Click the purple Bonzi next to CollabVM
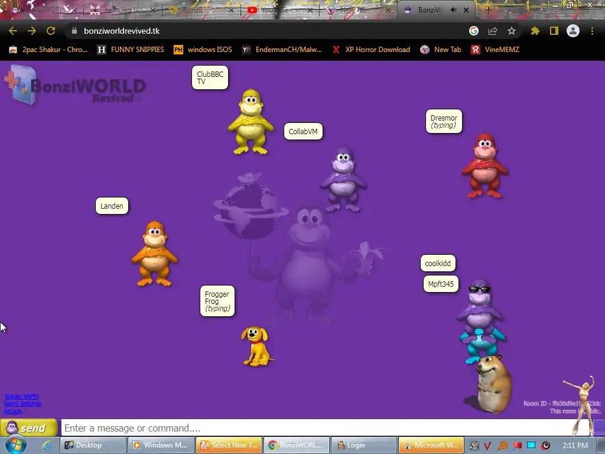The height and width of the screenshot is (454, 605). click(x=343, y=180)
